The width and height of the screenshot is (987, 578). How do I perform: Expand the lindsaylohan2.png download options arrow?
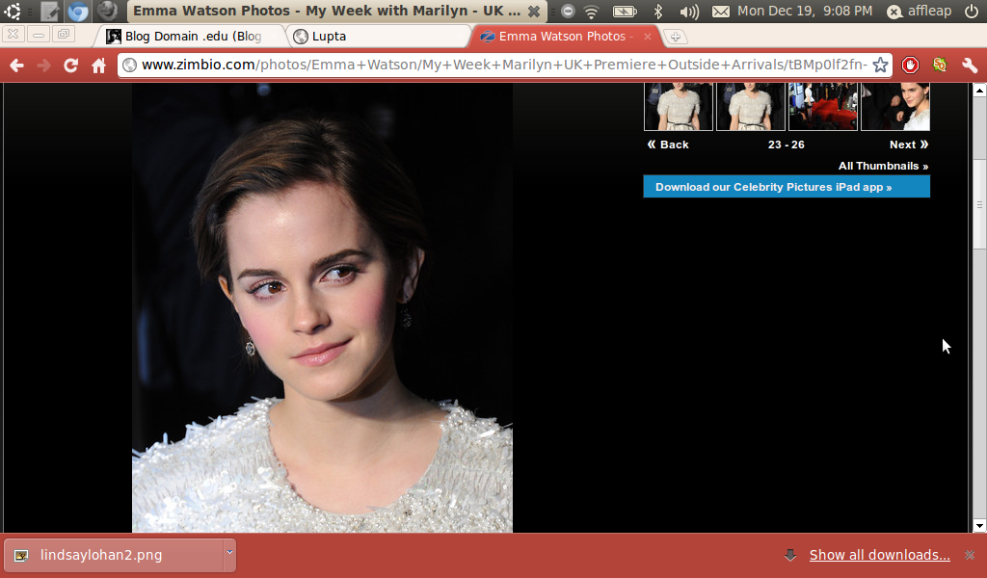[x=229, y=553]
